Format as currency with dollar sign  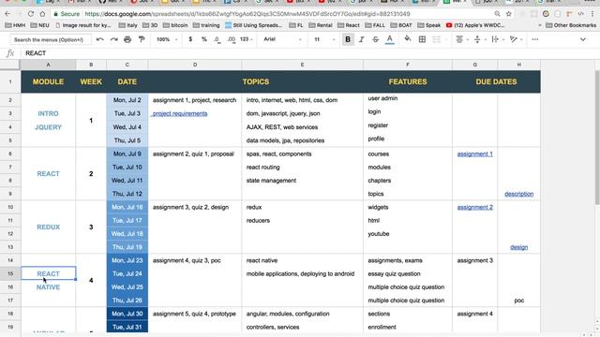click(x=190, y=39)
